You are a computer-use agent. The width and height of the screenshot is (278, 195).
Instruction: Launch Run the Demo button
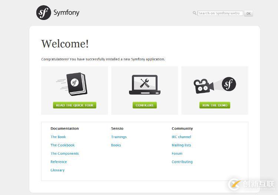tap(215, 105)
